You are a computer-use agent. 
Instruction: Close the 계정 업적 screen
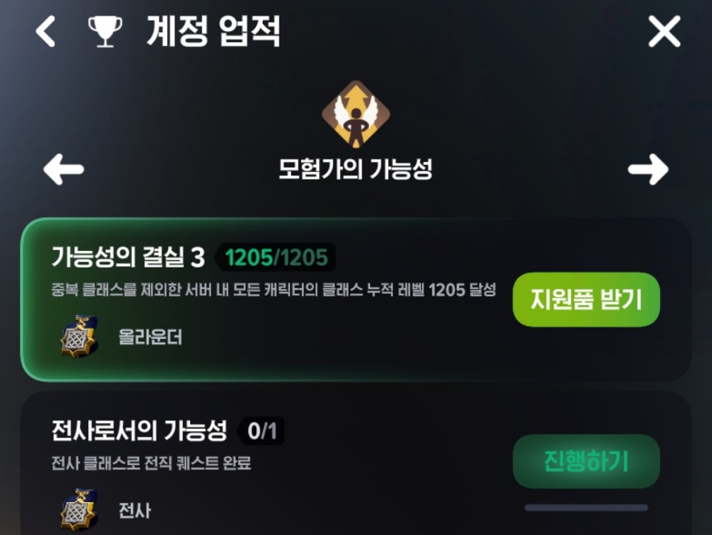664,31
